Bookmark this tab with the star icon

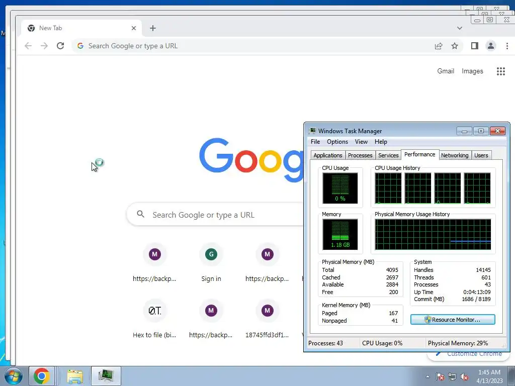point(455,46)
